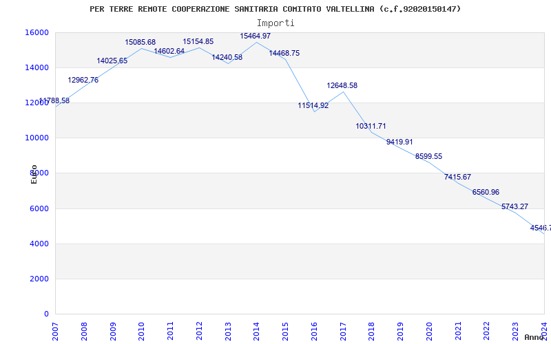This screenshot has height=344, width=551.
Task: Click the data label 7415.67
Action: point(457,178)
